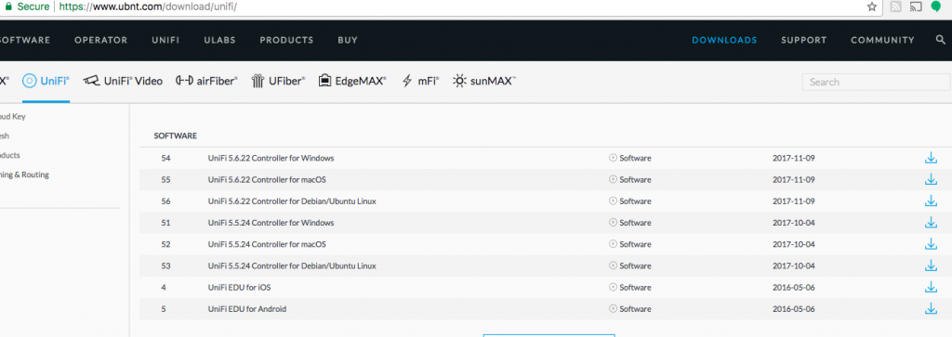Download UniFi 5.5.24 Controller for macOS
The width and height of the screenshot is (952, 337).
(x=930, y=244)
